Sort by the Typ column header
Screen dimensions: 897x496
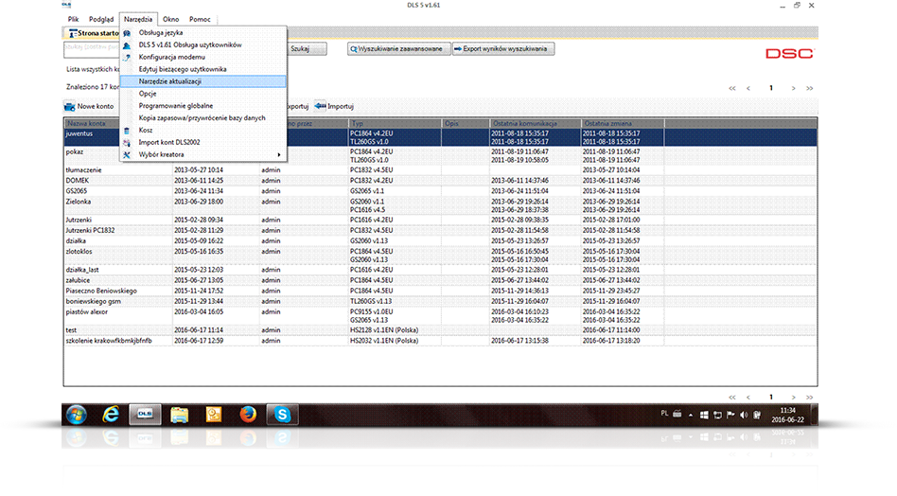(x=395, y=124)
